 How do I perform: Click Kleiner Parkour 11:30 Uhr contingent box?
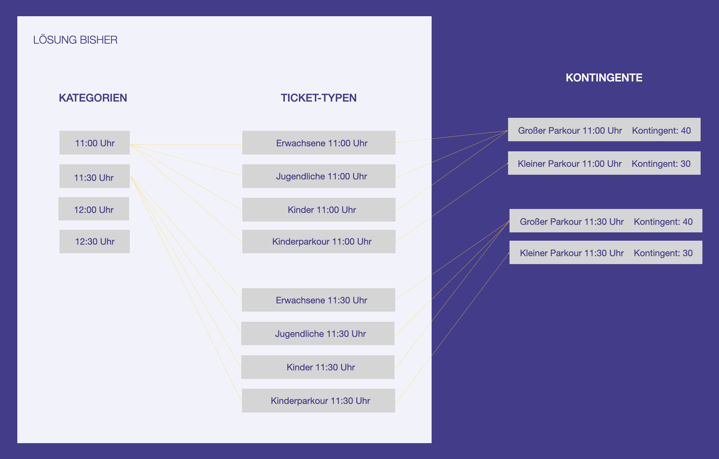pyautogui.click(x=606, y=252)
